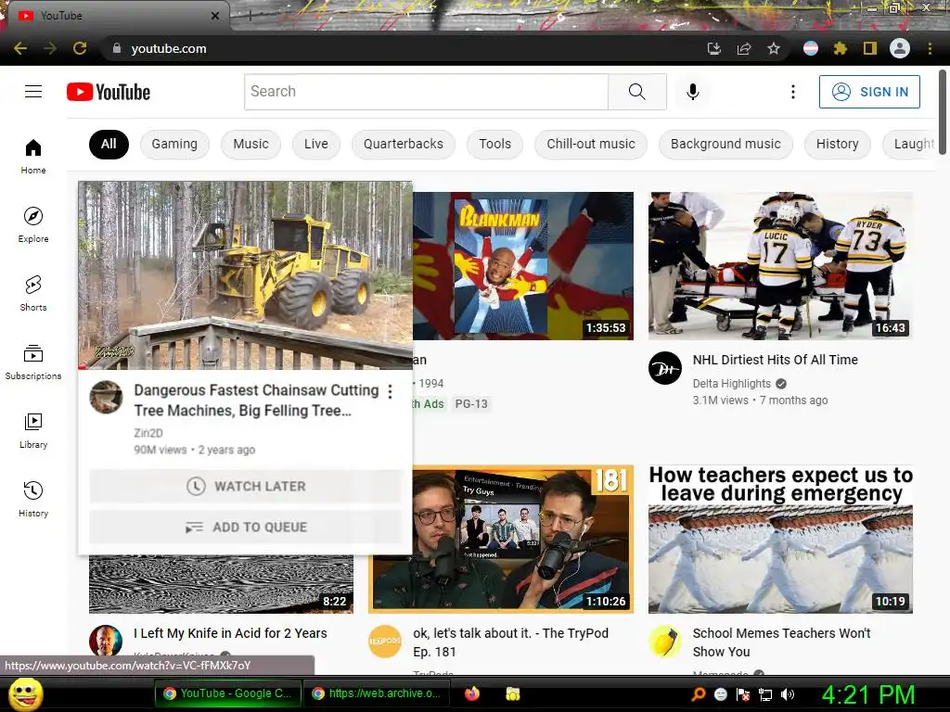
Task: Go back with browser back arrow
Action: coord(20,48)
